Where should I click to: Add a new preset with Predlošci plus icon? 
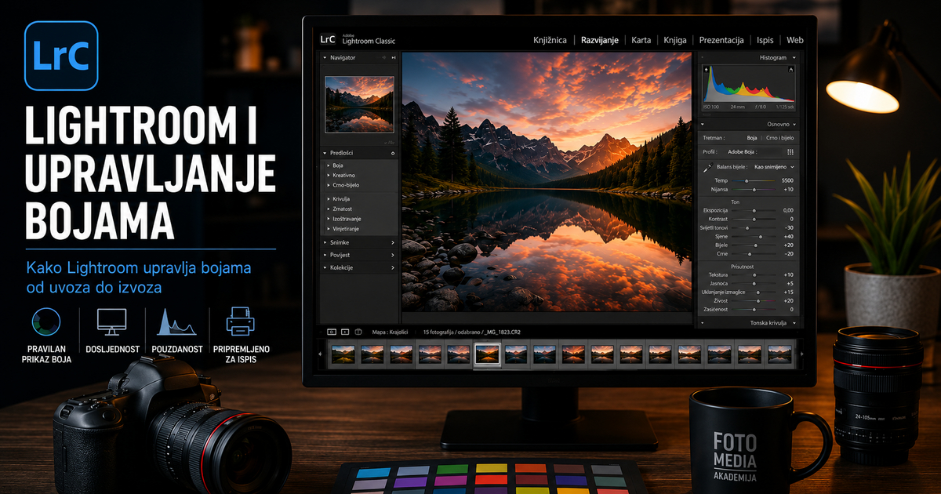pyautogui.click(x=392, y=153)
